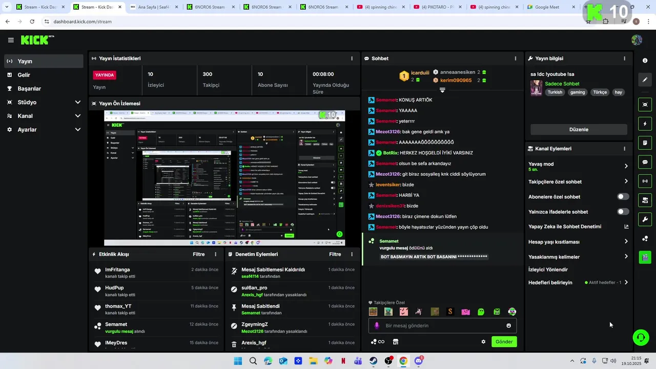Screen dimensions: 656x369
Task: Click İzleyici Yönlendir option
Action: 548,270
